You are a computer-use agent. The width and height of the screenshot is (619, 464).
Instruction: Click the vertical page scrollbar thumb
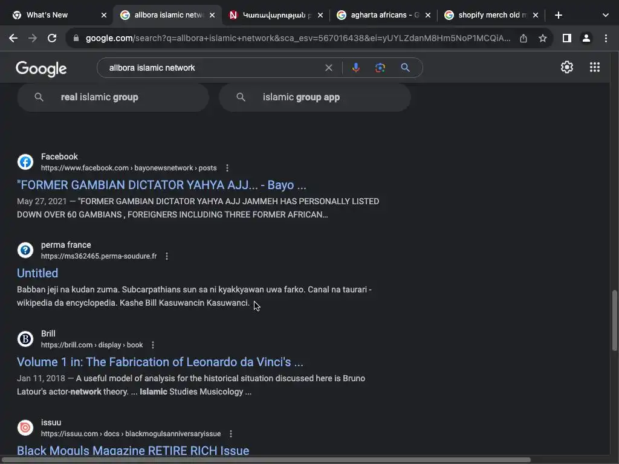tap(614, 320)
